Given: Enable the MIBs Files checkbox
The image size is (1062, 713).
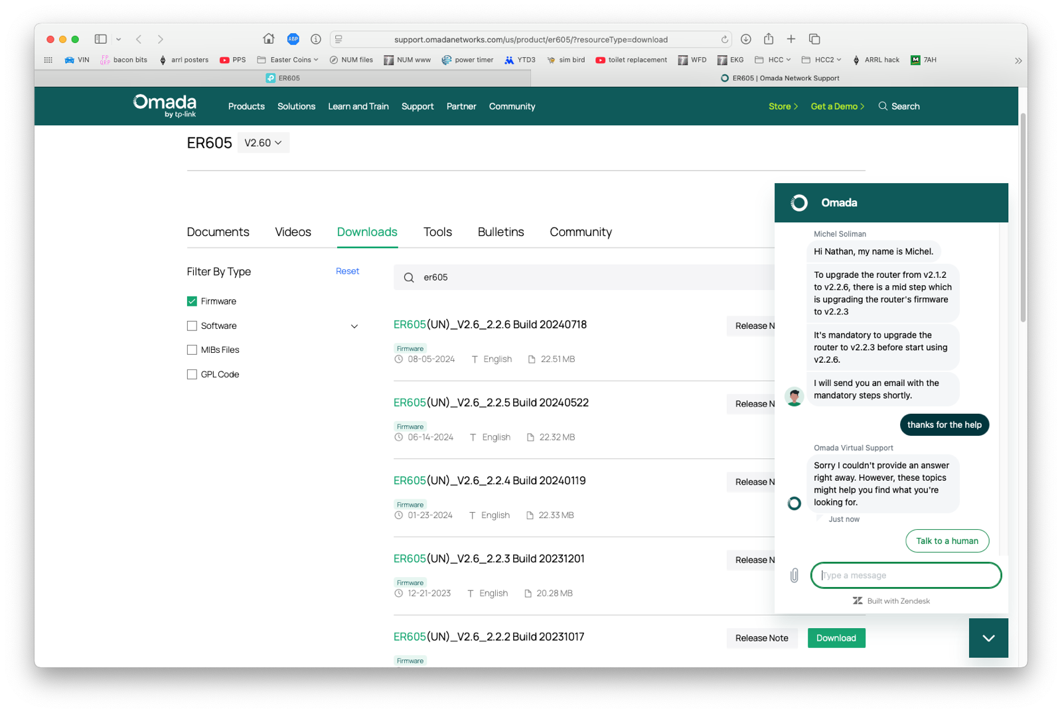Looking at the screenshot, I should (x=192, y=350).
